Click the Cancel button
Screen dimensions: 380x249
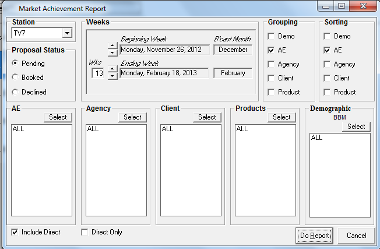pyautogui.click(x=356, y=236)
